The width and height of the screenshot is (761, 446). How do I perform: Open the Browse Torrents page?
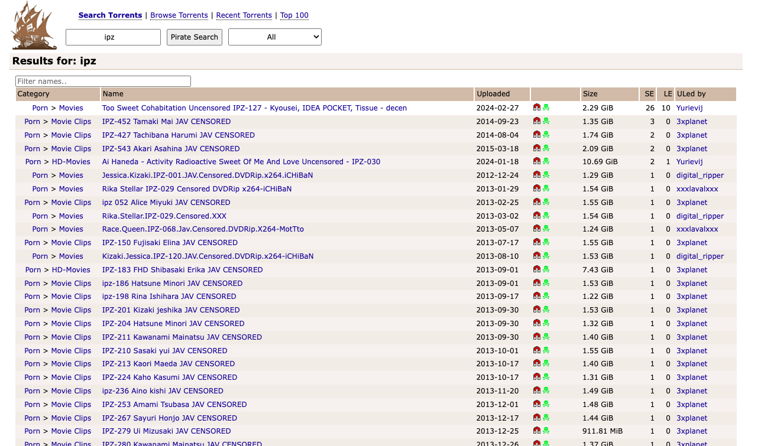point(179,15)
